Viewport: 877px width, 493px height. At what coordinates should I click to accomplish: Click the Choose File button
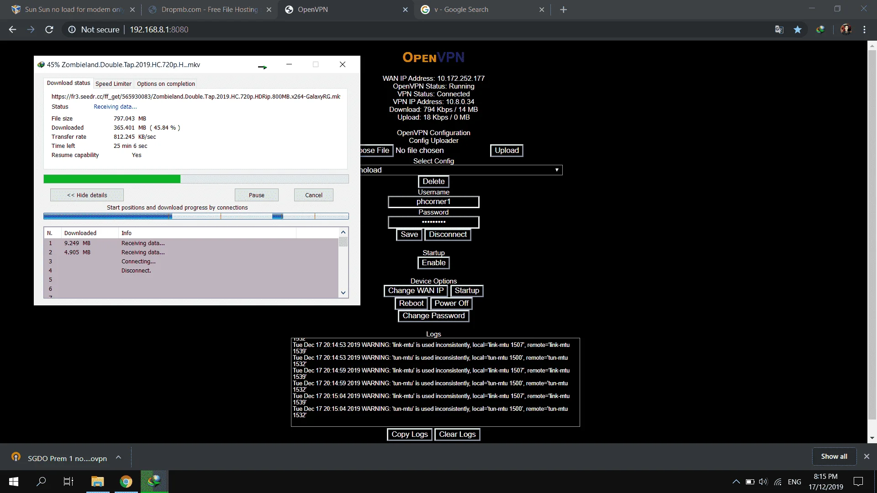(376, 151)
